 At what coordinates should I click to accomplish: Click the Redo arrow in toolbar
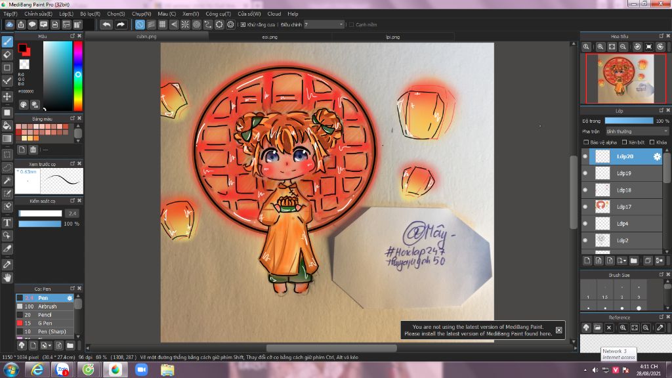pyautogui.click(x=121, y=24)
